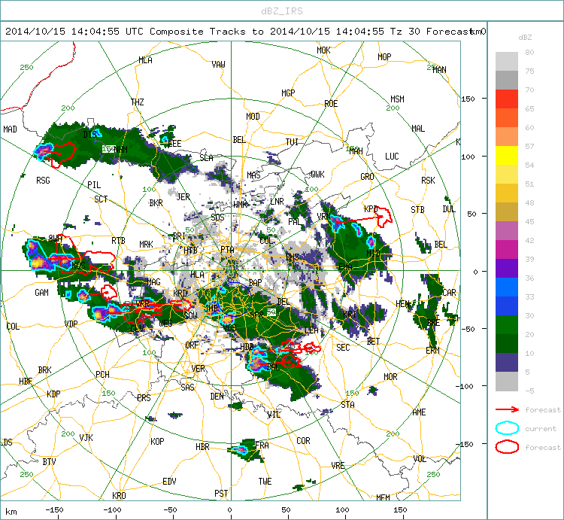Click the HDB station label
The image size is (564, 520).
247,347
